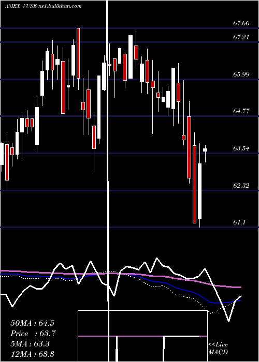This screenshot has height=362, width=259.
Task: Click the 12MA : 63.3 reading
Action: pyautogui.click(x=32, y=354)
